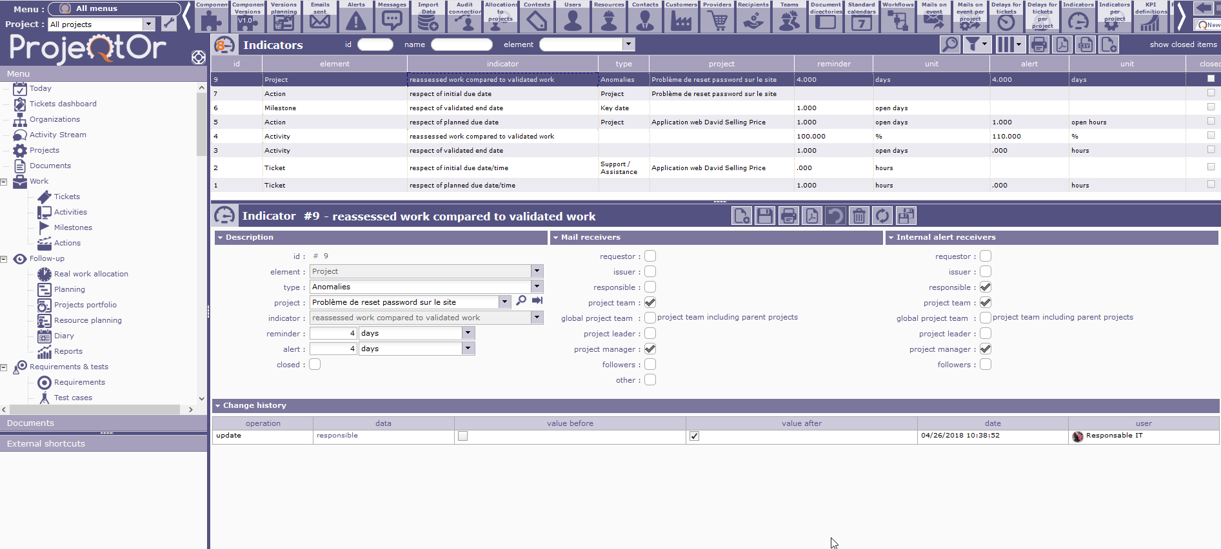
Task: Open the reminder unit dropdown showing days
Action: 468,333
